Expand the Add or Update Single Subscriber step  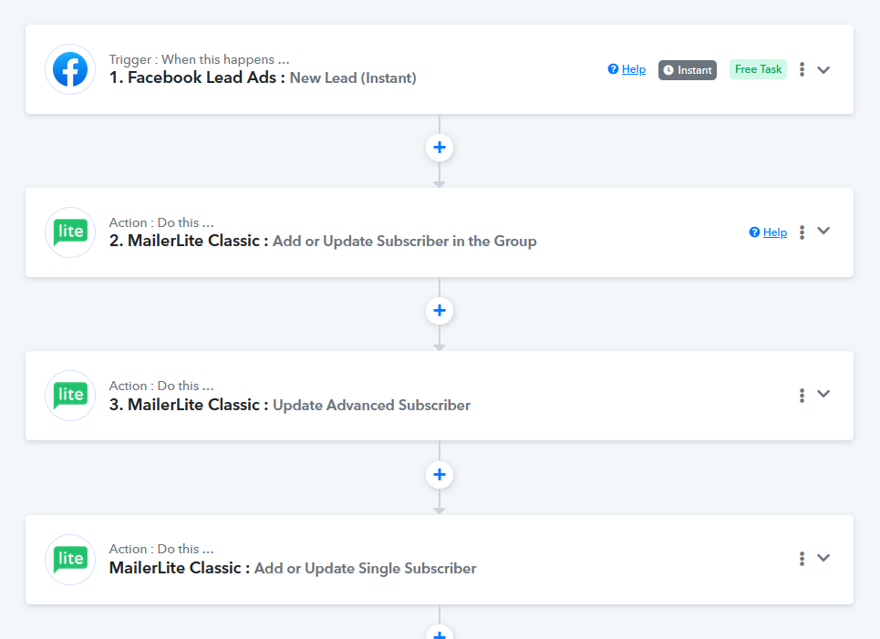823,558
